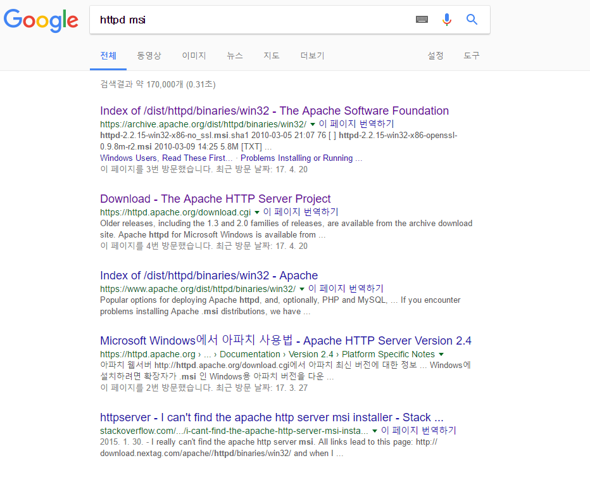Expand dropdown arrow next to download.cgi URL
590x477 pixels.
click(257, 212)
